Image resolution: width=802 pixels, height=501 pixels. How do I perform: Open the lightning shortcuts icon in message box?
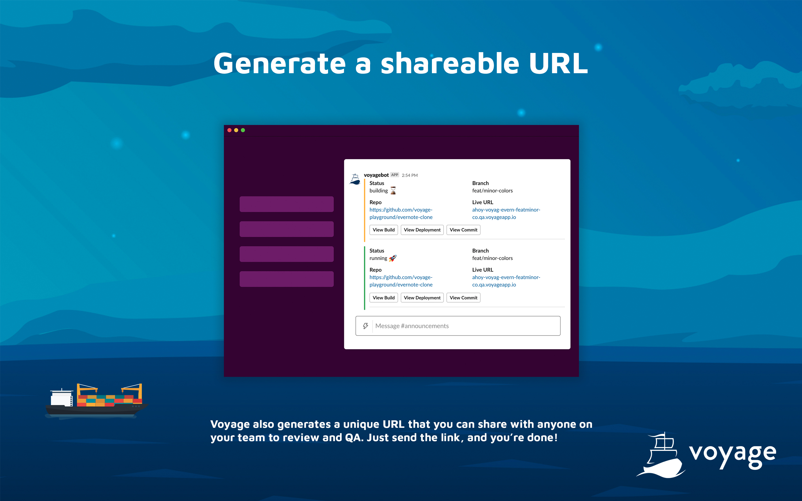point(365,326)
